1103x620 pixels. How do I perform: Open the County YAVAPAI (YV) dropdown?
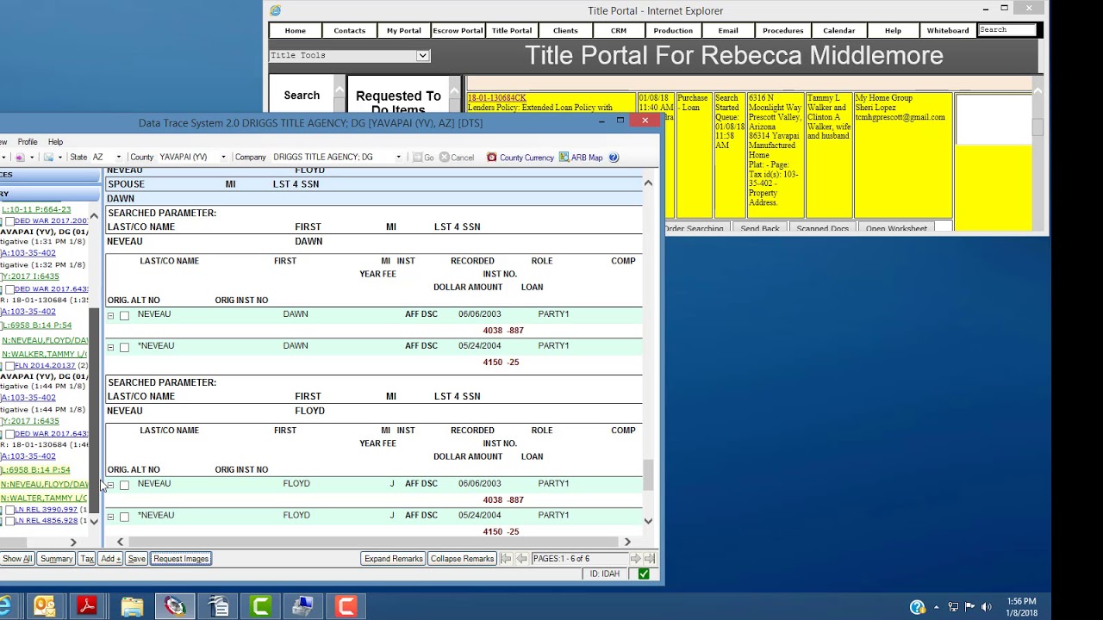[223, 158]
